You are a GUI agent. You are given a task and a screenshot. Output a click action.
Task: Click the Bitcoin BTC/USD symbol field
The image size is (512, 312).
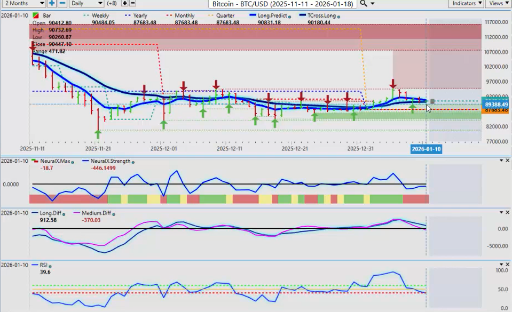click(x=282, y=3)
